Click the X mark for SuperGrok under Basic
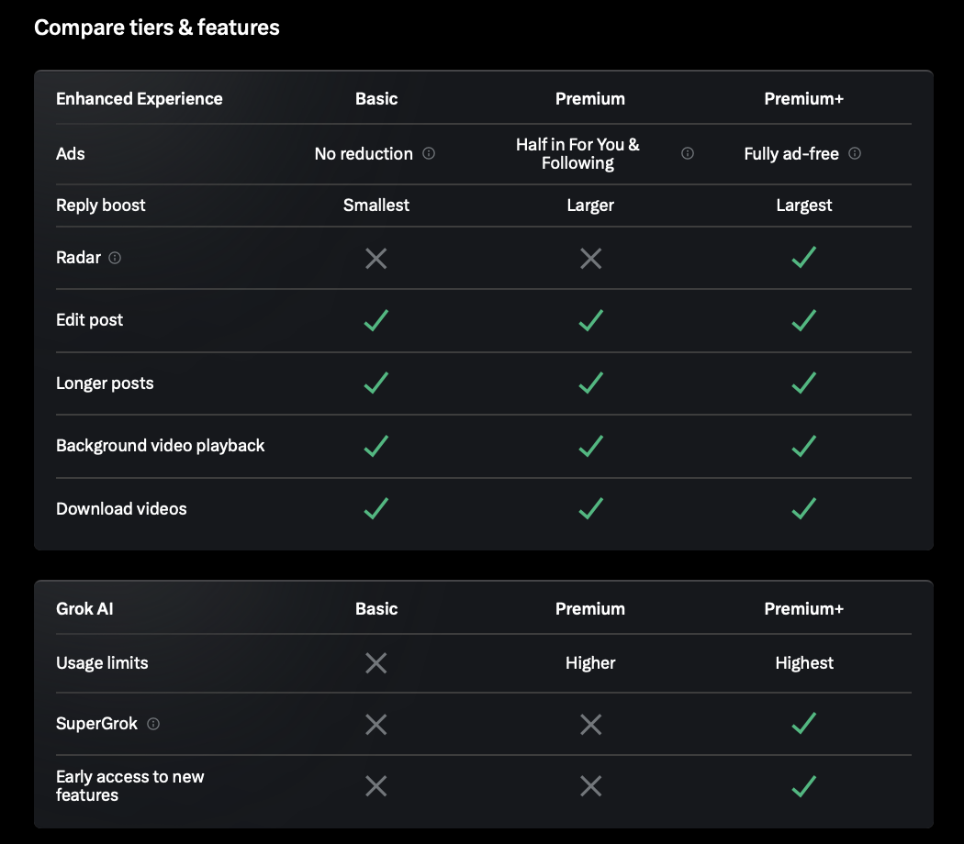This screenshot has height=844, width=964. [376, 724]
